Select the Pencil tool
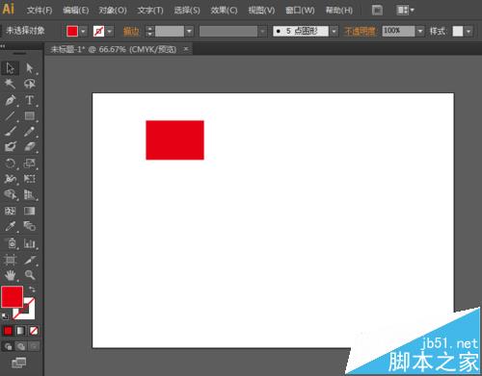This screenshot has height=376, width=482. pyautogui.click(x=30, y=132)
